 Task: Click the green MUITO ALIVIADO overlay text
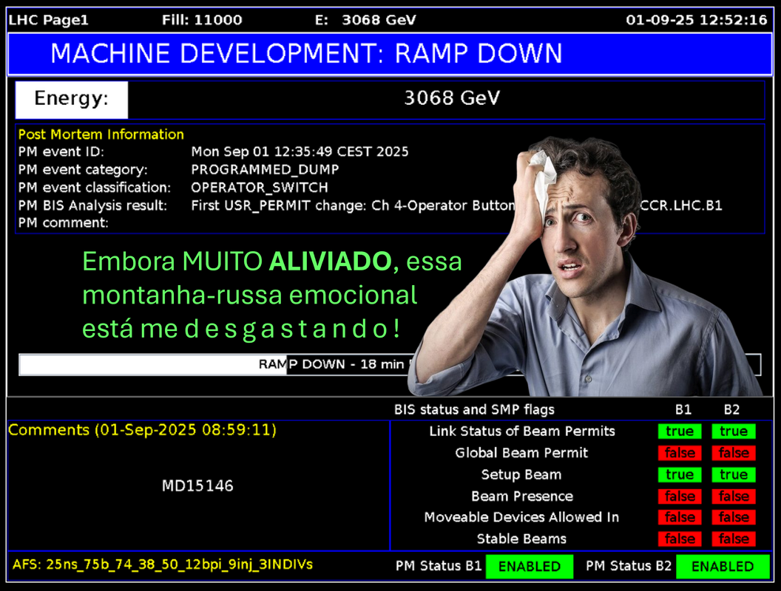pos(287,262)
